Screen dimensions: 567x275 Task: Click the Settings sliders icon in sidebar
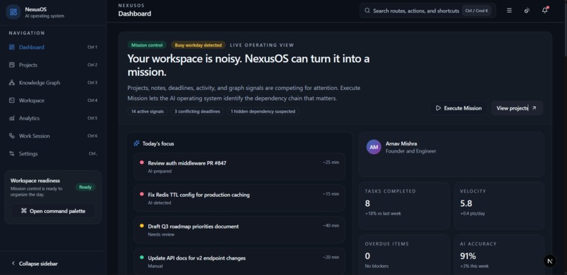point(11,153)
